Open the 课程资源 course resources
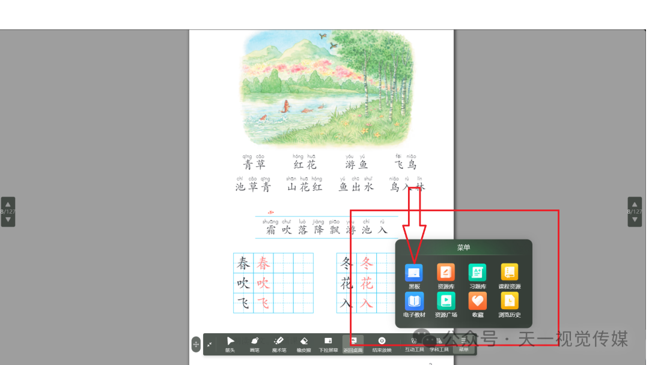Viewport: 649px width, 365px height. (510, 273)
